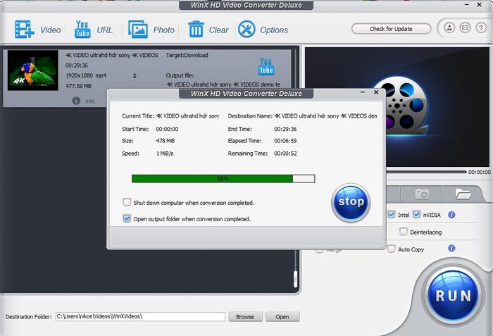Toggle the Intel hardware accelerator checkbox
Screen dimensions: 493x336
(392, 214)
